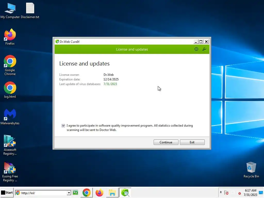264x198 pixels.
Task: Click the show desktop icon at tray end
Action: [x=261, y=193]
